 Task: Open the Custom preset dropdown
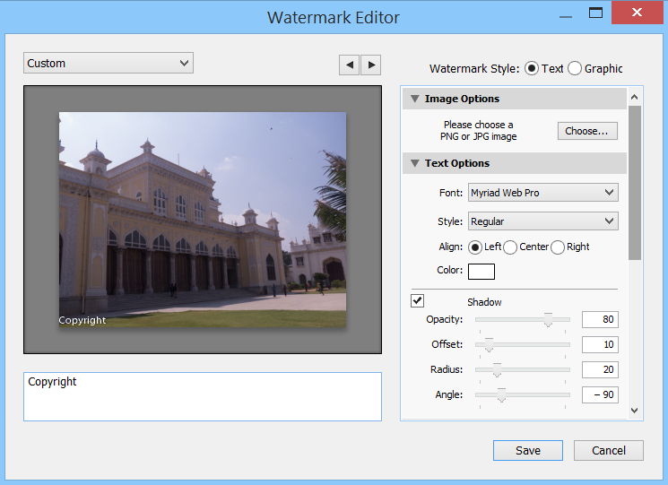coord(108,63)
